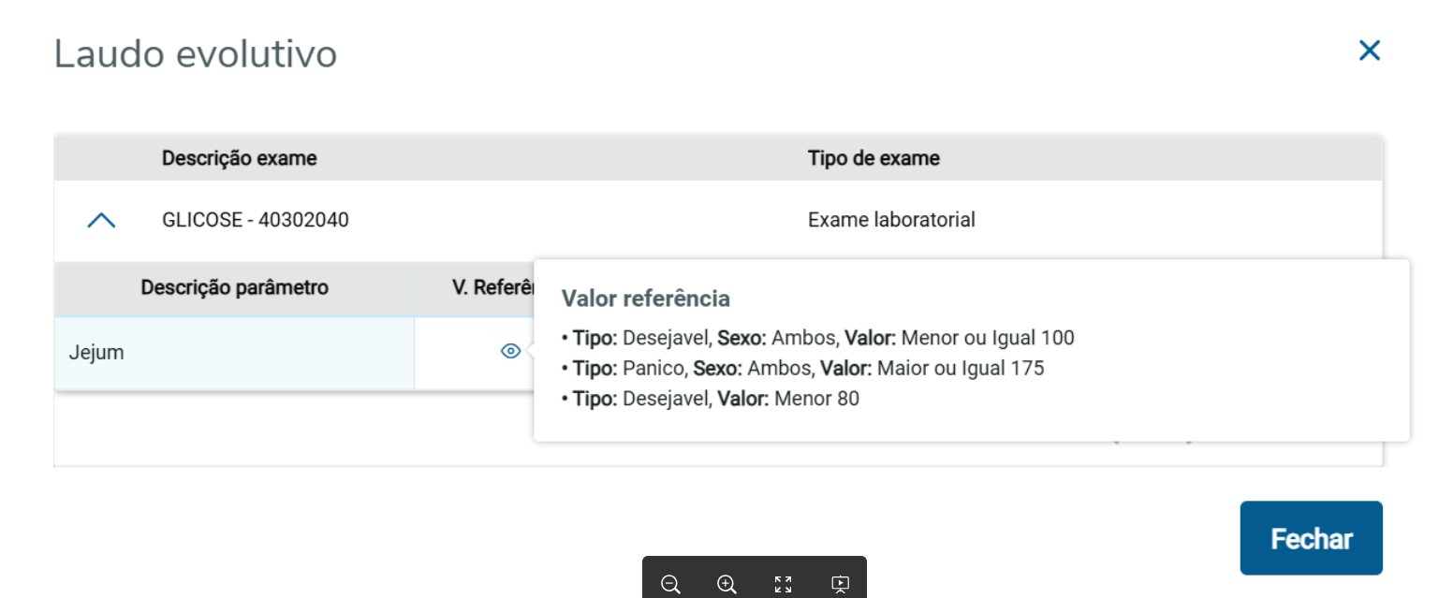
Task: Click the presentation screen icon
Action: [x=840, y=585]
